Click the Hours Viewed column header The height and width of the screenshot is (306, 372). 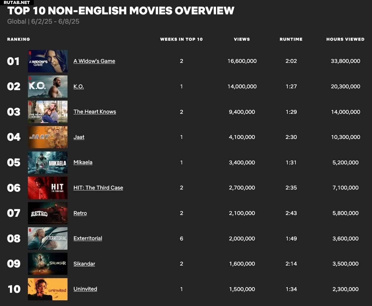point(345,39)
